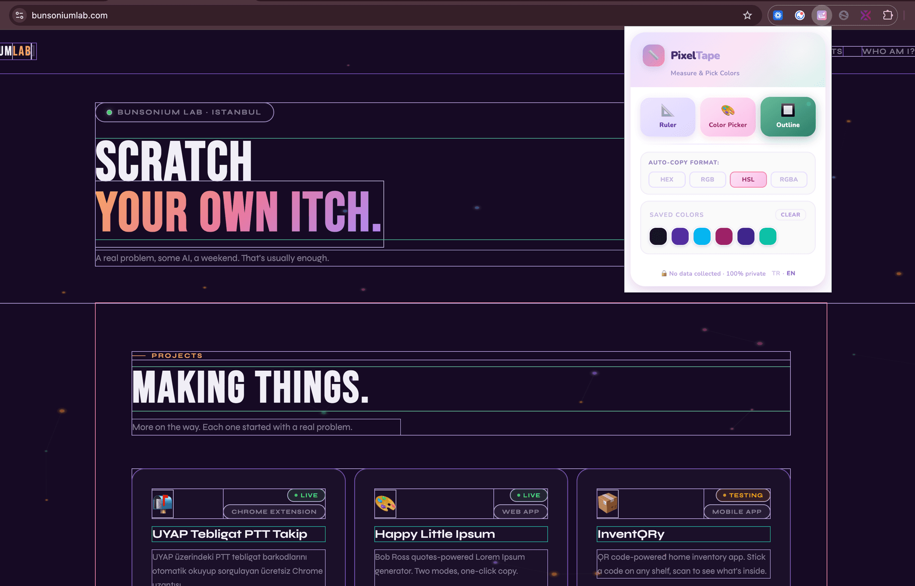915x586 pixels.
Task: Pick the purple swatch beside the black one
Action: tap(680, 236)
